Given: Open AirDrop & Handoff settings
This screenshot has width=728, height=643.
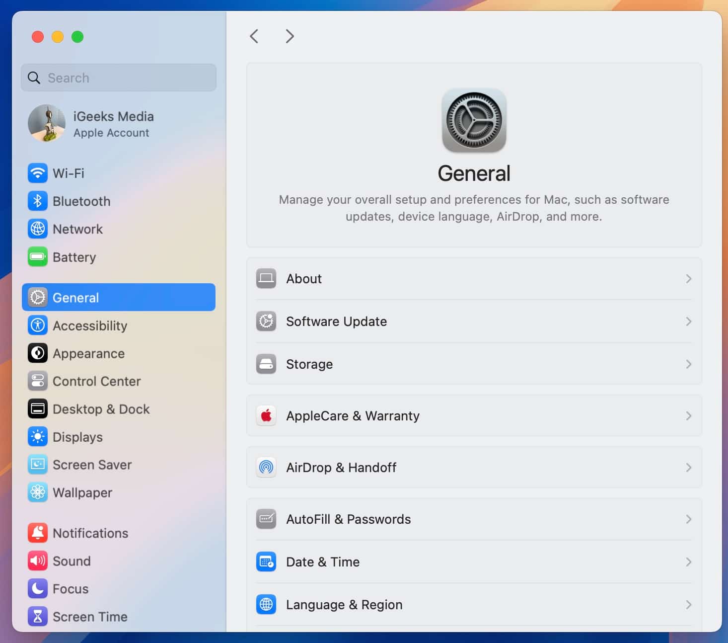Looking at the screenshot, I should click(474, 467).
